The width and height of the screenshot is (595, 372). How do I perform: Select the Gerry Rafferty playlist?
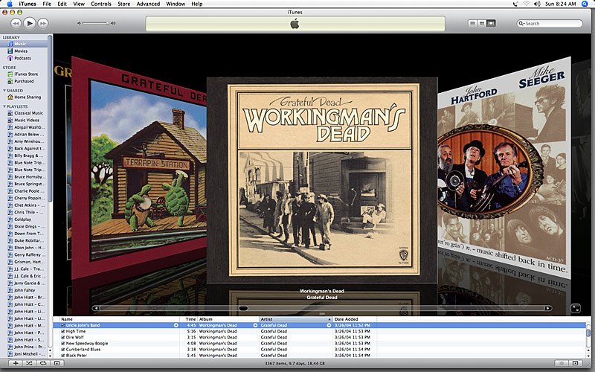24,254
